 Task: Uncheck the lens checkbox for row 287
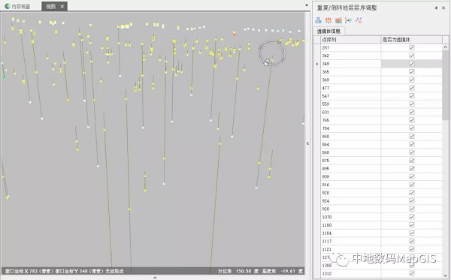[x=412, y=47]
